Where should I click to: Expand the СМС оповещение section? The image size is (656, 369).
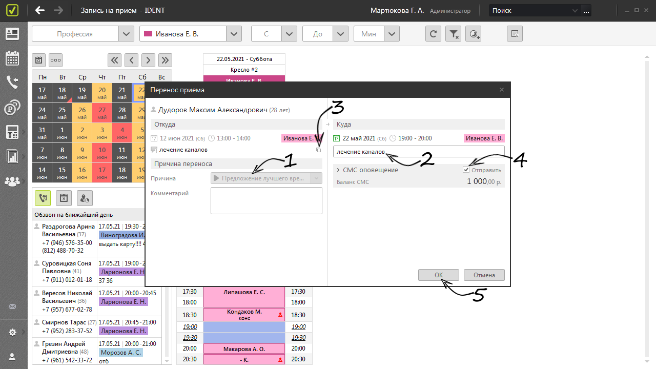click(338, 170)
